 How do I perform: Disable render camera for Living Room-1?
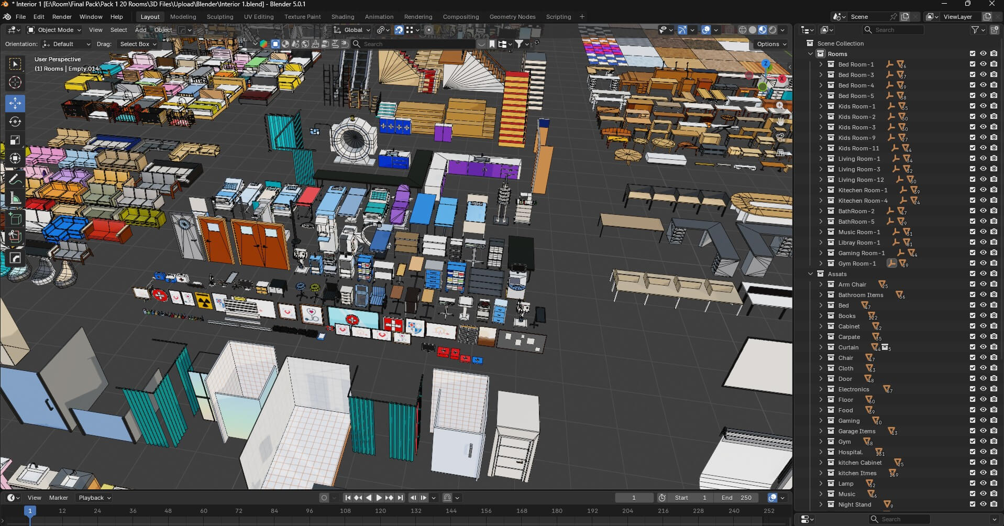click(994, 159)
